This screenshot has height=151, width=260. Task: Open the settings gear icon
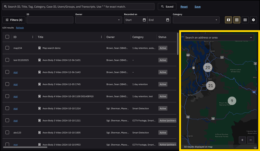tap(253, 20)
